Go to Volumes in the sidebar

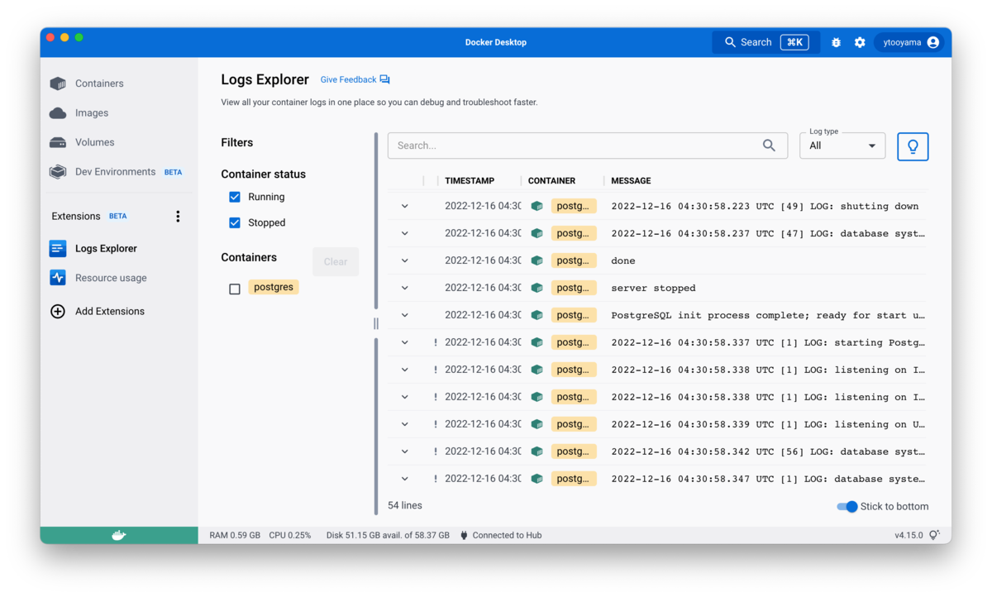(95, 142)
